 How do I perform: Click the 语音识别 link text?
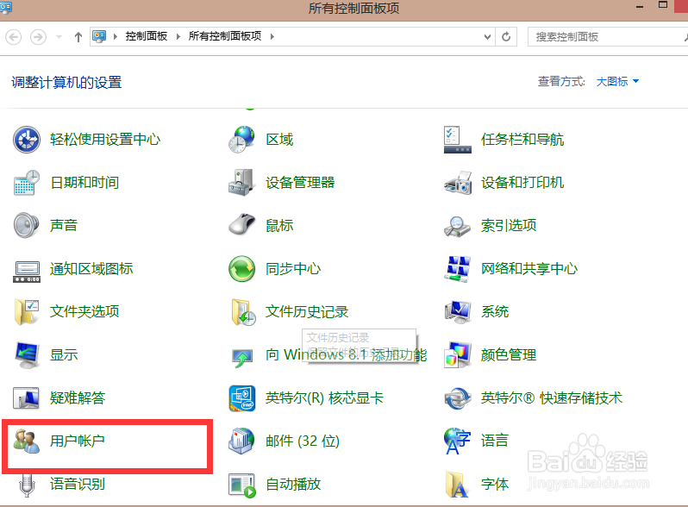pyautogui.click(x=78, y=484)
